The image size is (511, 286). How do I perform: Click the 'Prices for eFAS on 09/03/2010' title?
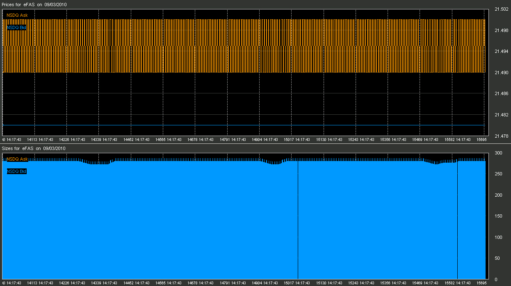[35, 4]
